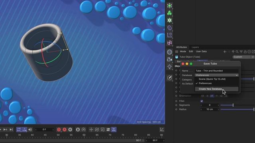
Task: Toggle loop playback mode
Action: point(19,129)
